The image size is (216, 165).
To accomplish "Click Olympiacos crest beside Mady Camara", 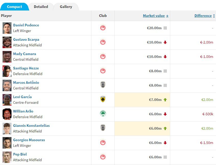I will coord(103,56).
